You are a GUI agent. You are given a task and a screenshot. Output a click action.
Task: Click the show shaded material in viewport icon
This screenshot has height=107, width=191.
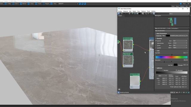137,14
